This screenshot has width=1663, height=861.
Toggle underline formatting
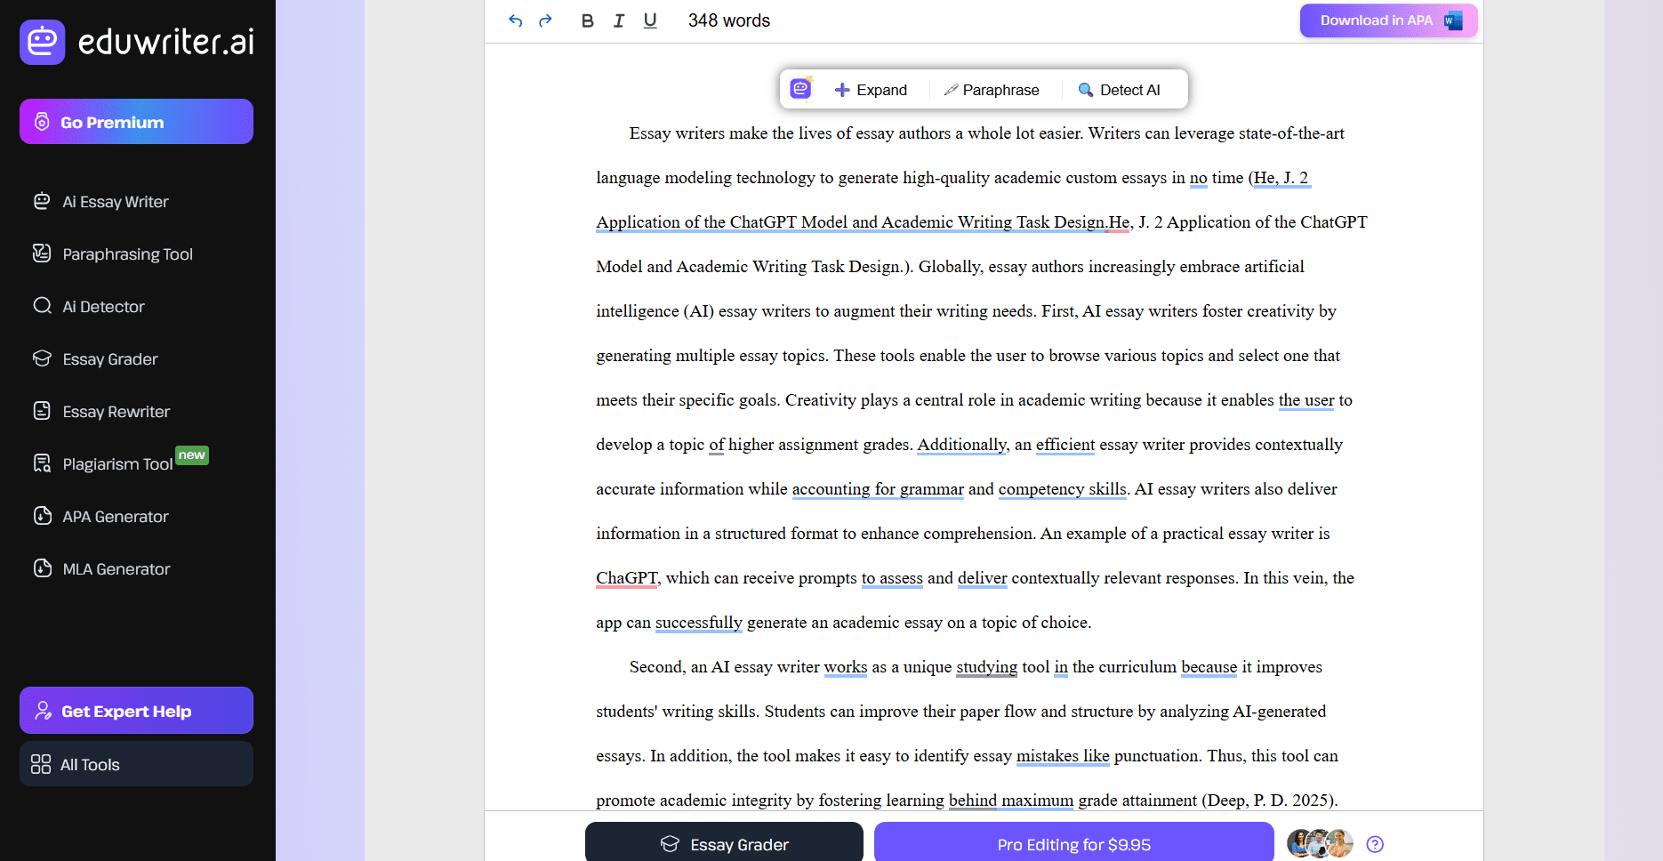point(649,20)
